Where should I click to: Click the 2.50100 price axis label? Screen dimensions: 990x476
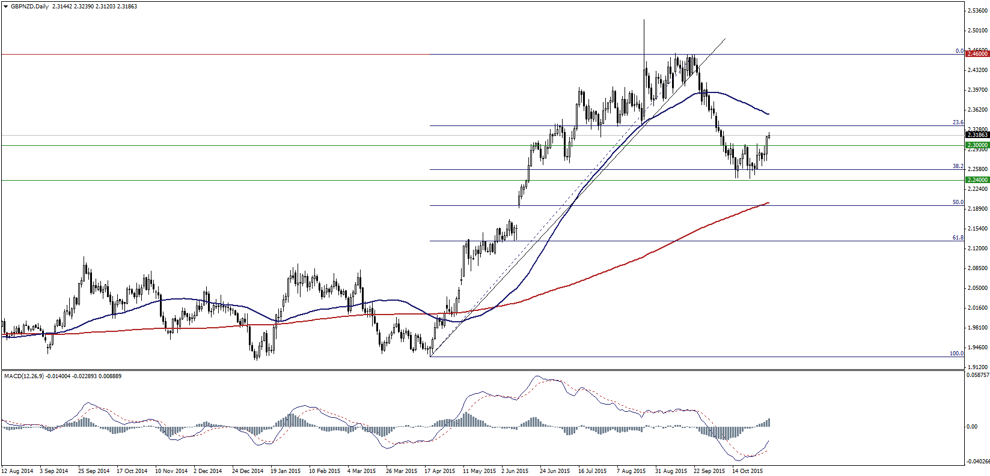[977, 31]
